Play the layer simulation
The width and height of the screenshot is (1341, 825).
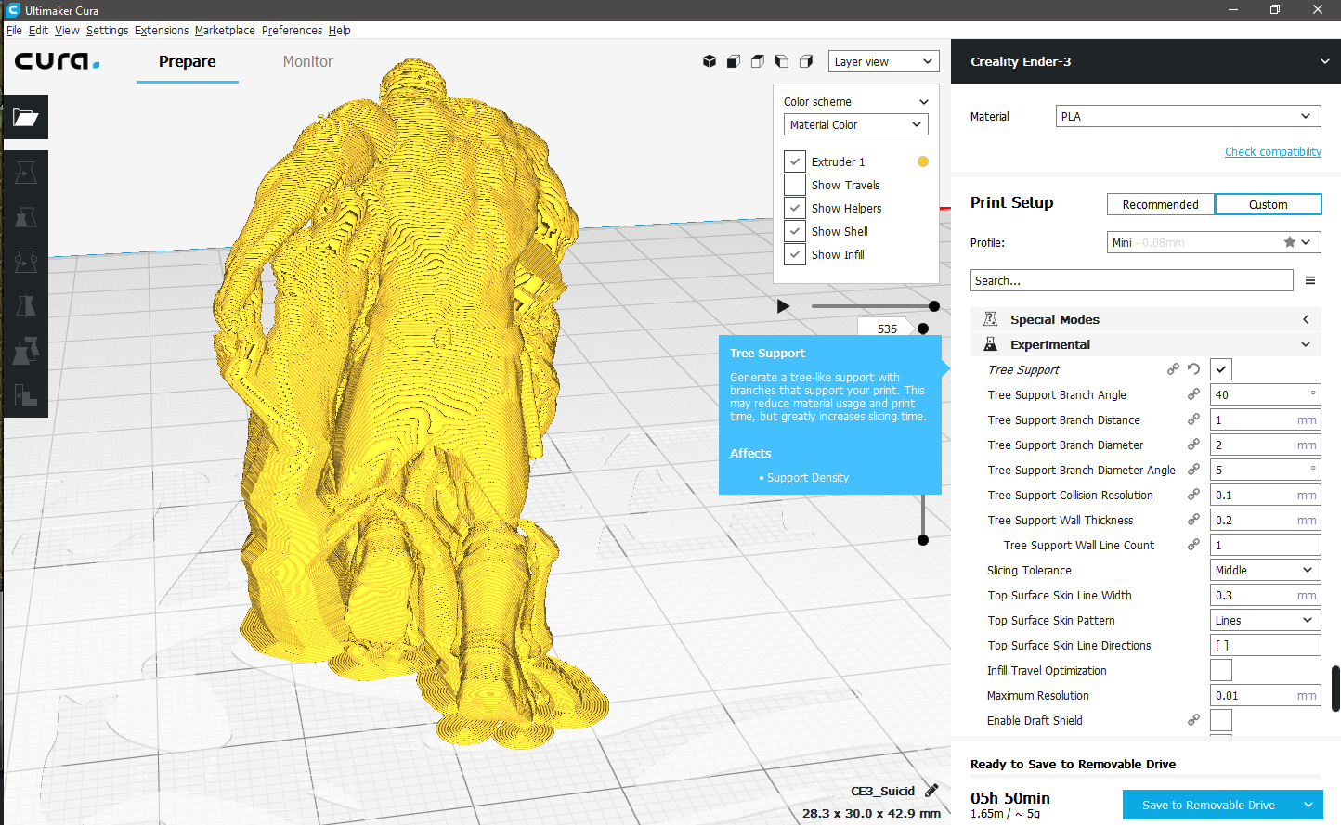coord(784,306)
